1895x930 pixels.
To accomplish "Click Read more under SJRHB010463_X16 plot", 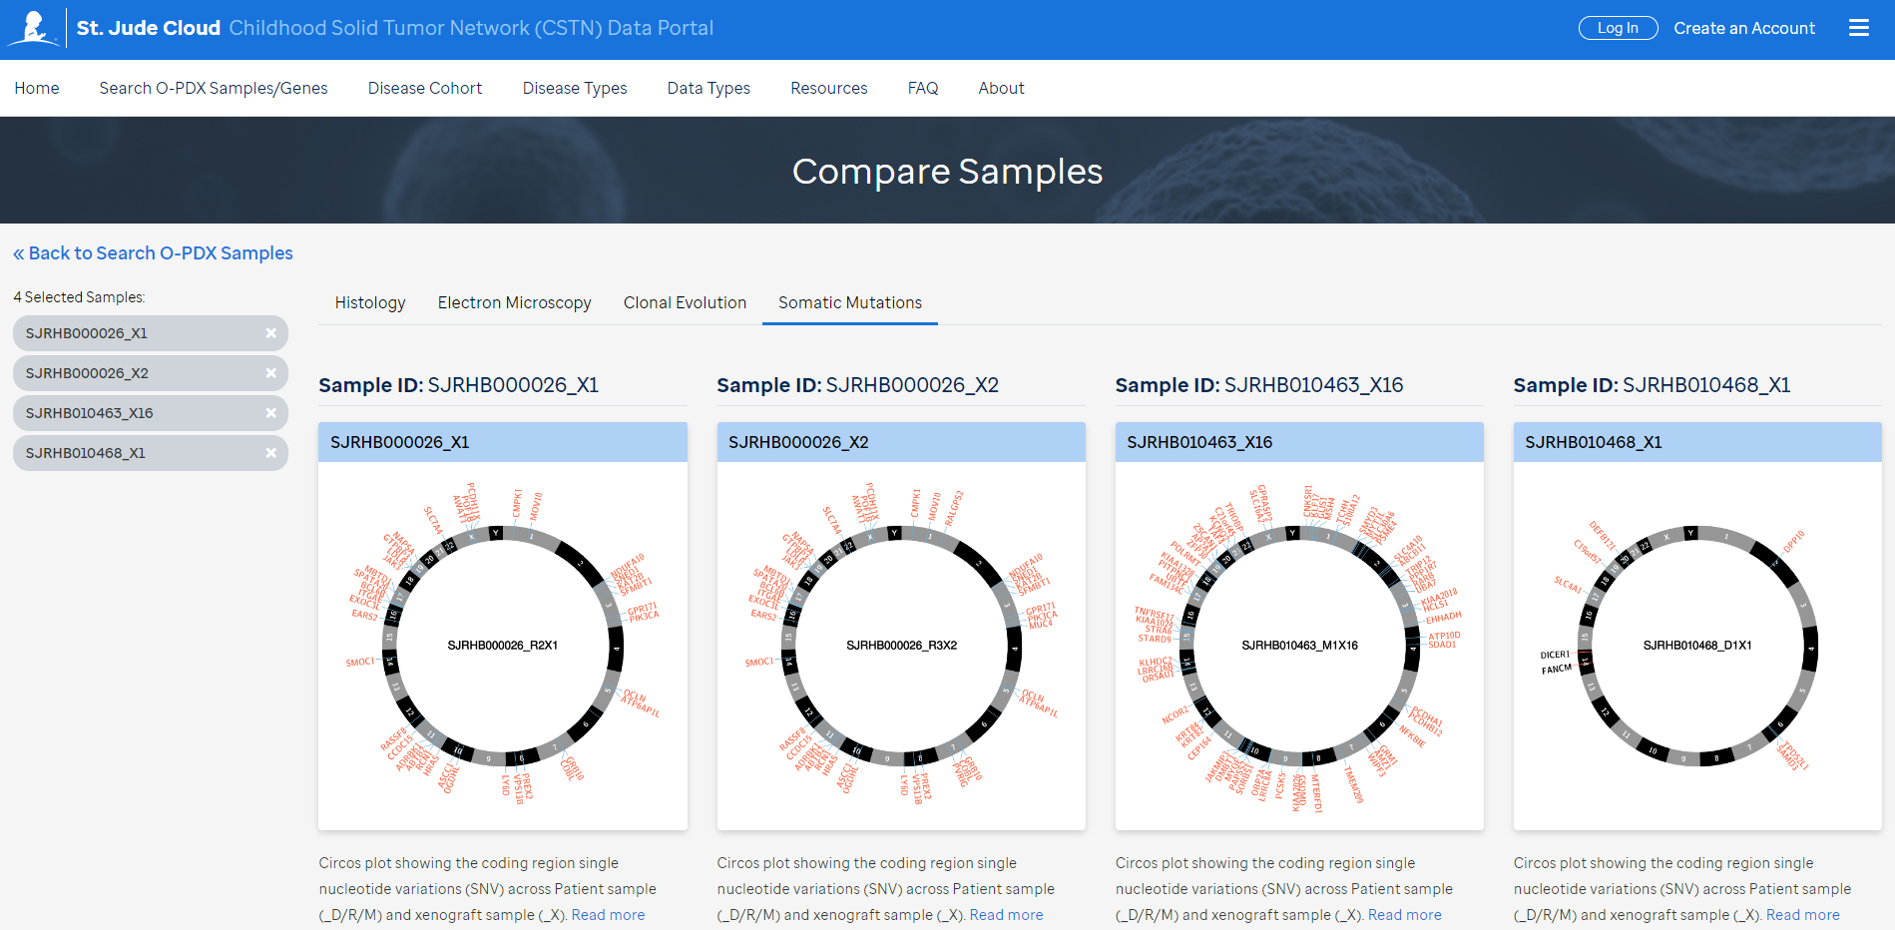I will (x=1404, y=915).
